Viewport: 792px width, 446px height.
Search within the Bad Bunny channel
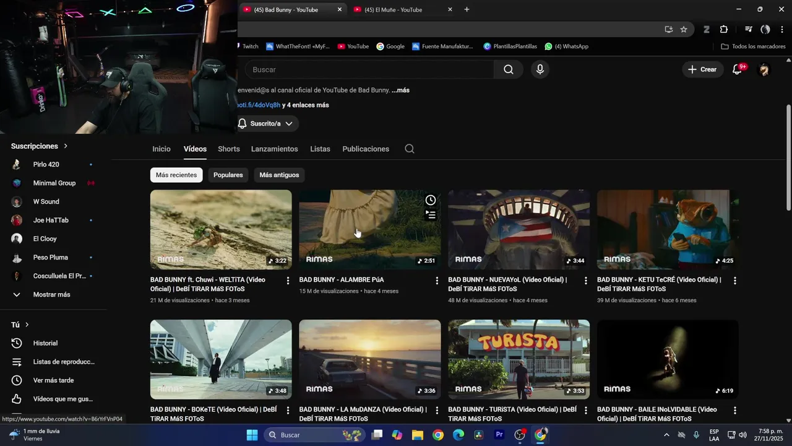(410, 149)
